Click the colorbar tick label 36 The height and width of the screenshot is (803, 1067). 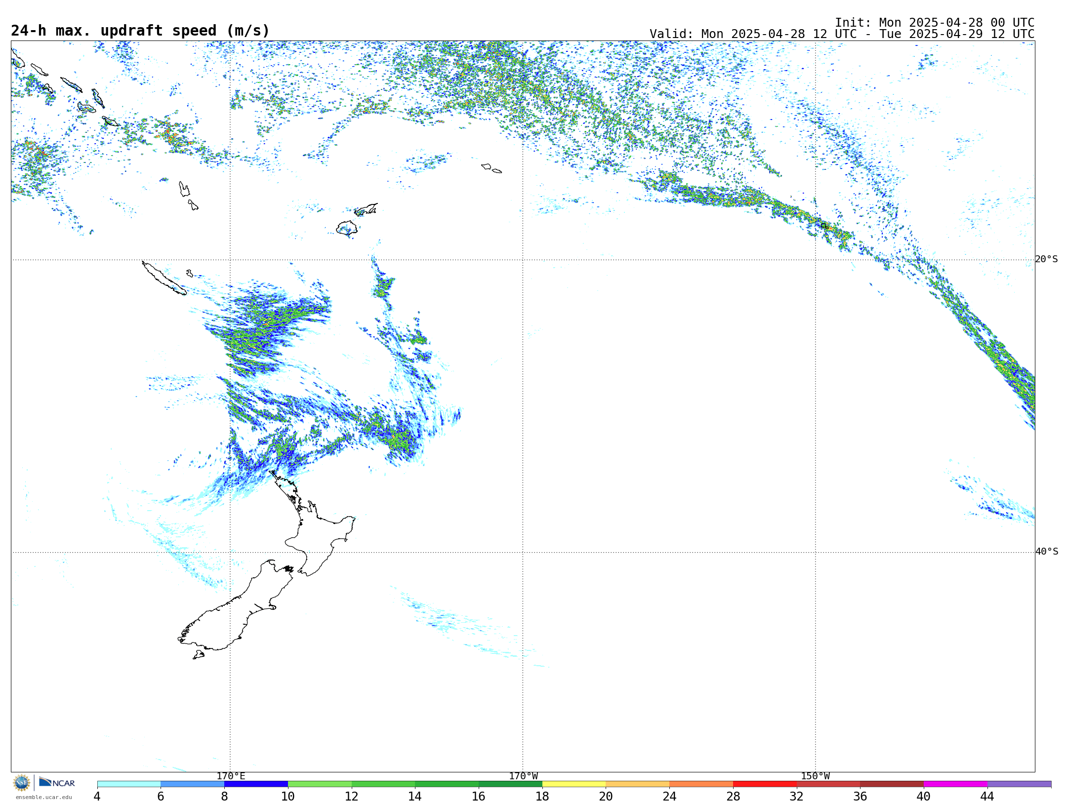860,796
